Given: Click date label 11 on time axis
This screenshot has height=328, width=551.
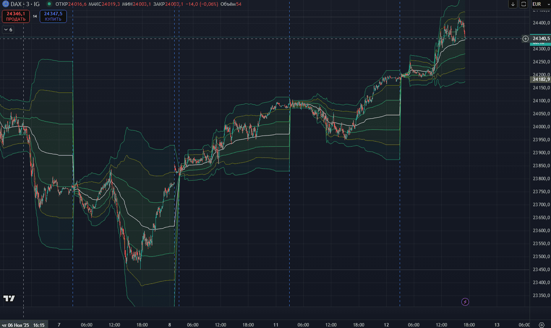Looking at the screenshot, I should [x=276, y=325].
